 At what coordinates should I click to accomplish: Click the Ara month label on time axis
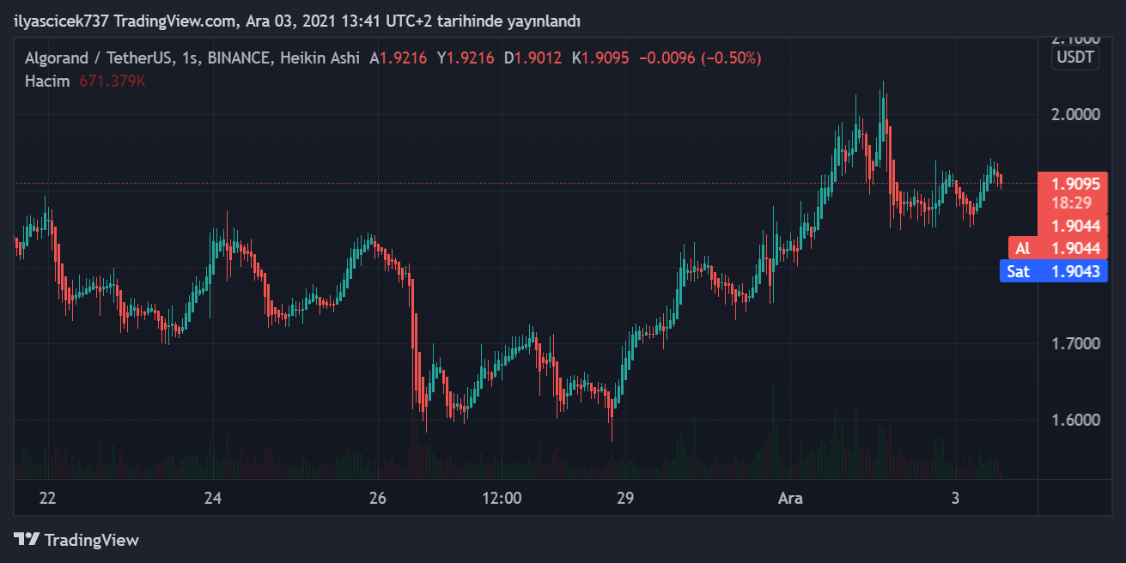tap(790, 498)
